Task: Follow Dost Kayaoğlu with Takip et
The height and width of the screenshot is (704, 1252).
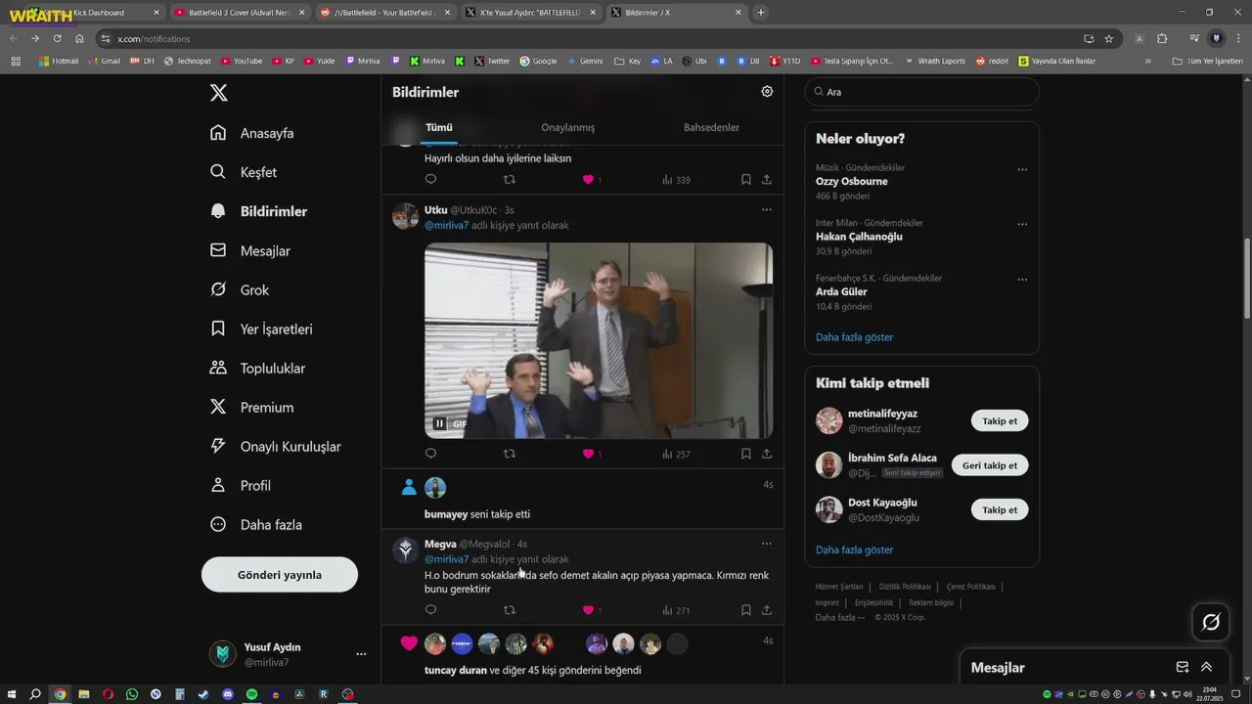Action: (x=1000, y=509)
